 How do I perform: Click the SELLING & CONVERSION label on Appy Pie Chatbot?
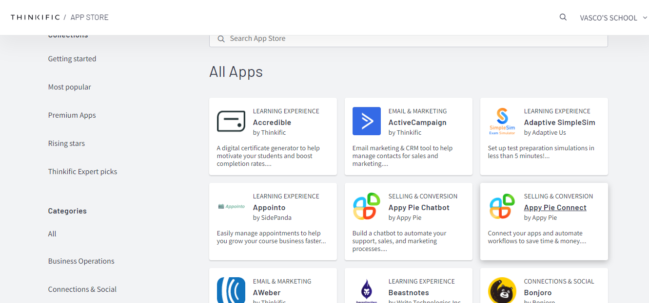[423, 196]
